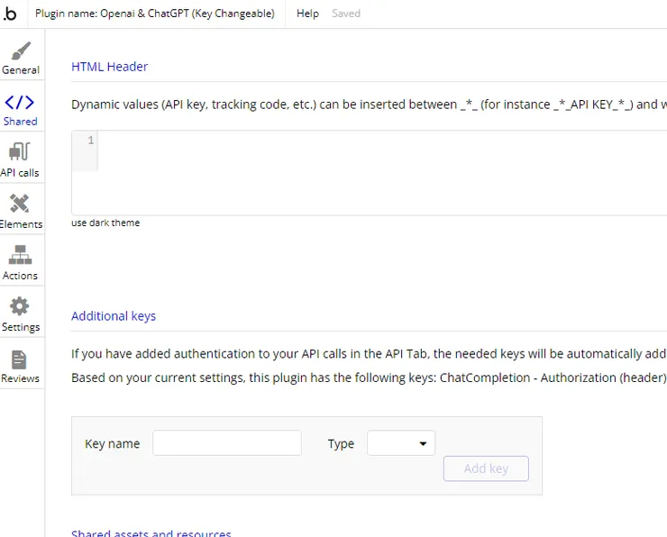Open the API calls plug icon

pos(20,151)
